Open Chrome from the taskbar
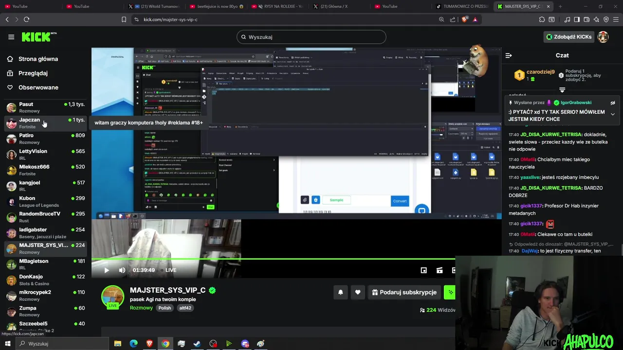Image resolution: width=623 pixels, height=350 pixels. coord(165,344)
